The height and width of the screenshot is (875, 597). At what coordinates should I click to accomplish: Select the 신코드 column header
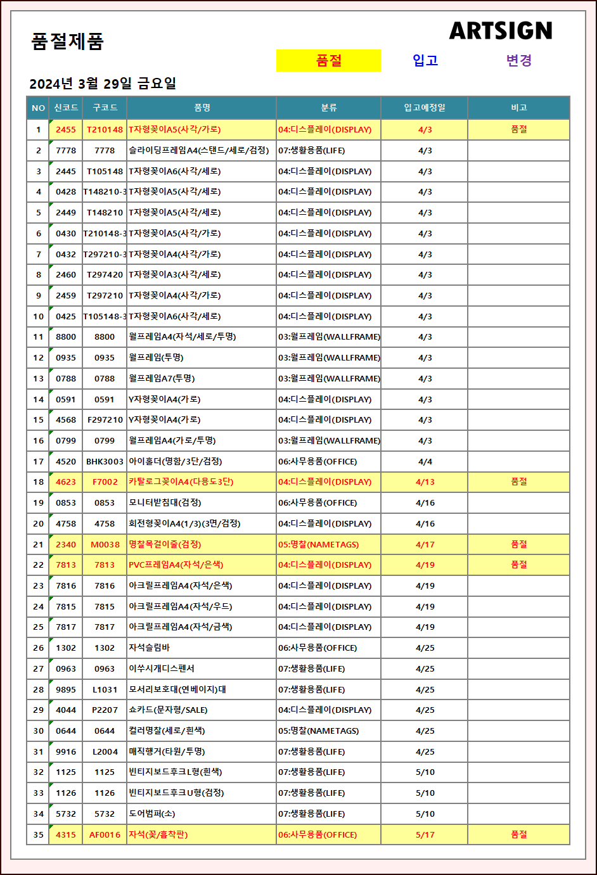66,108
